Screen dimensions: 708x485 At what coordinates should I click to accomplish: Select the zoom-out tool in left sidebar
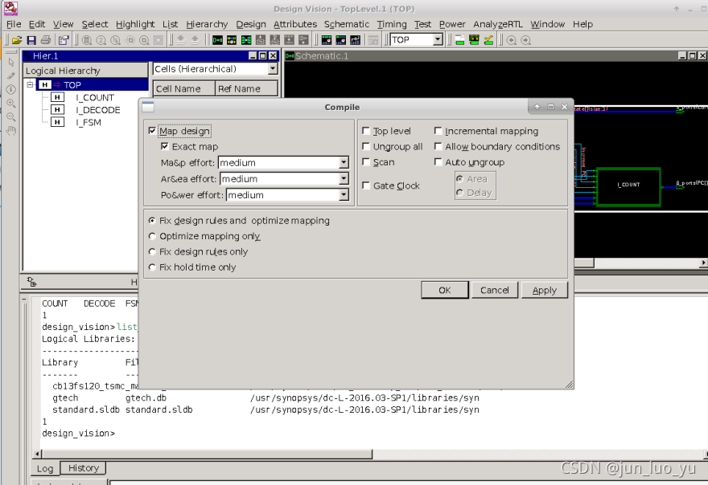click(x=10, y=117)
